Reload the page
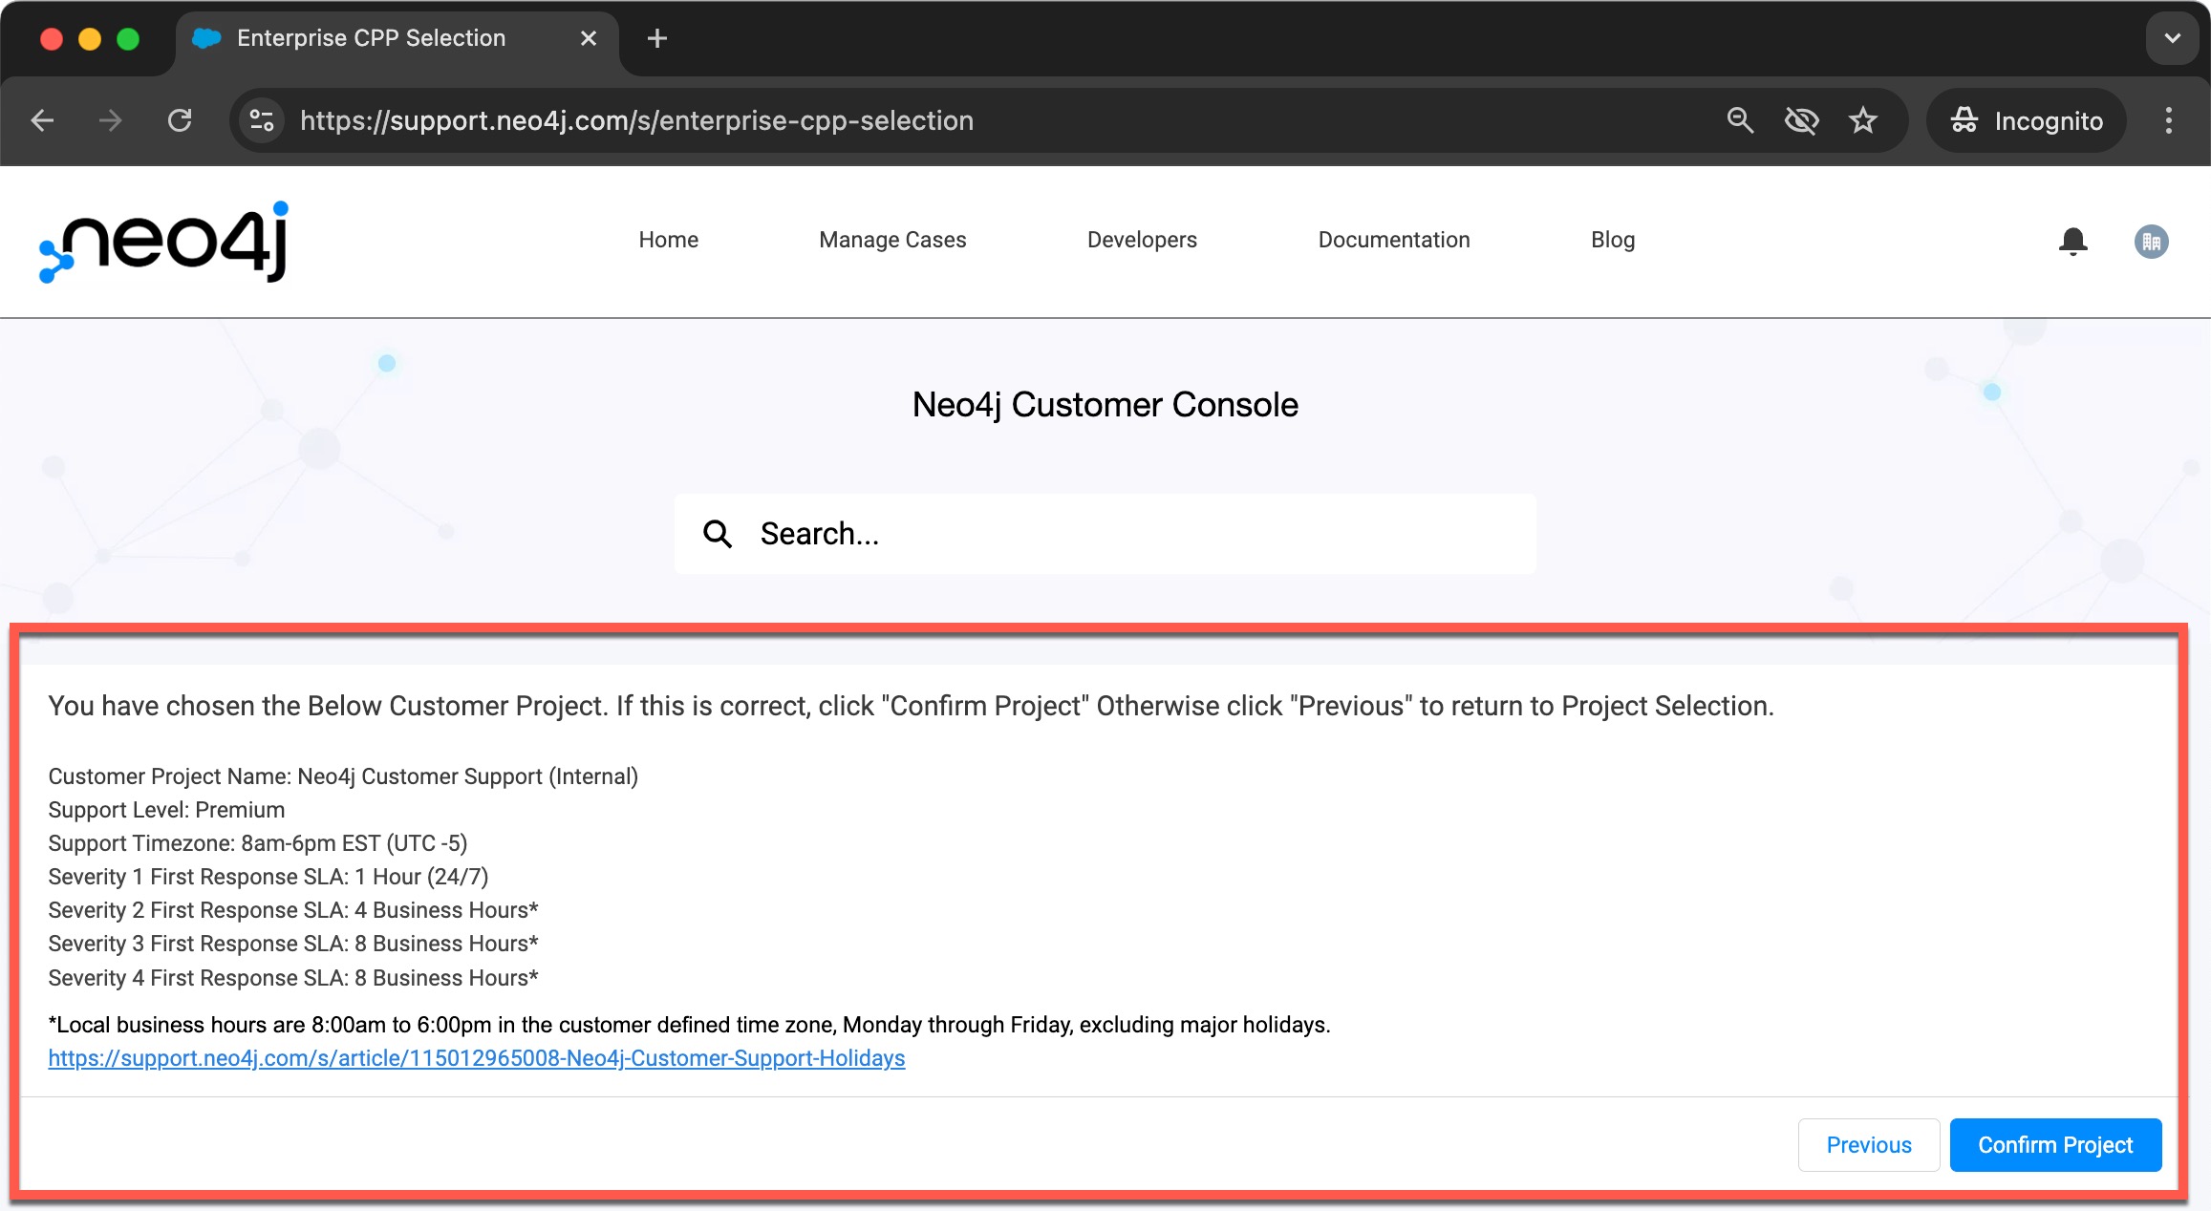This screenshot has height=1211, width=2211. [x=180, y=120]
